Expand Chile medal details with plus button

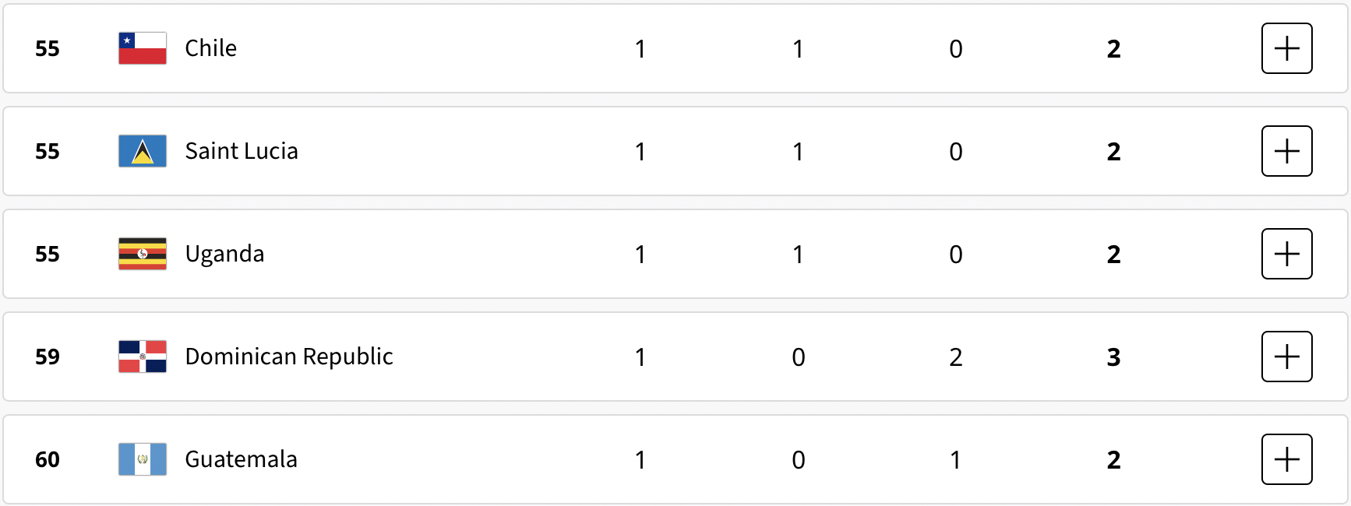click(x=1286, y=48)
